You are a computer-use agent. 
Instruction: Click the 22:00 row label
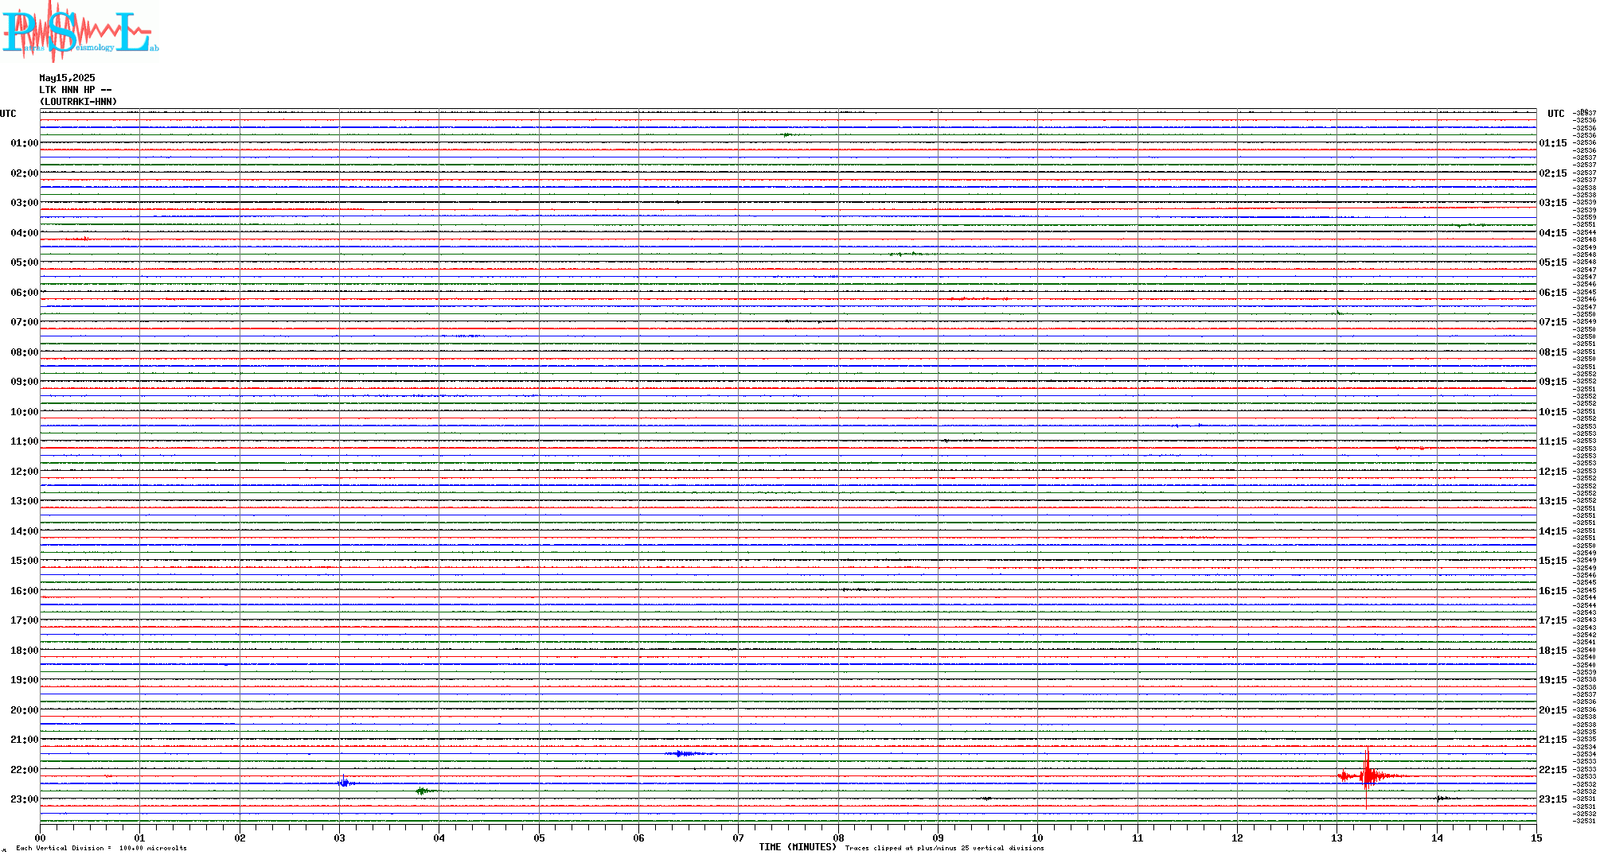tap(24, 770)
